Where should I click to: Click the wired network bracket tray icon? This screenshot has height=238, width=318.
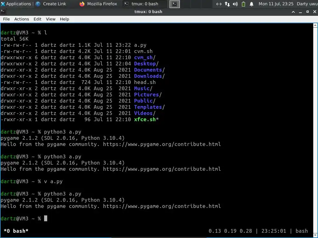click(x=219, y=4)
